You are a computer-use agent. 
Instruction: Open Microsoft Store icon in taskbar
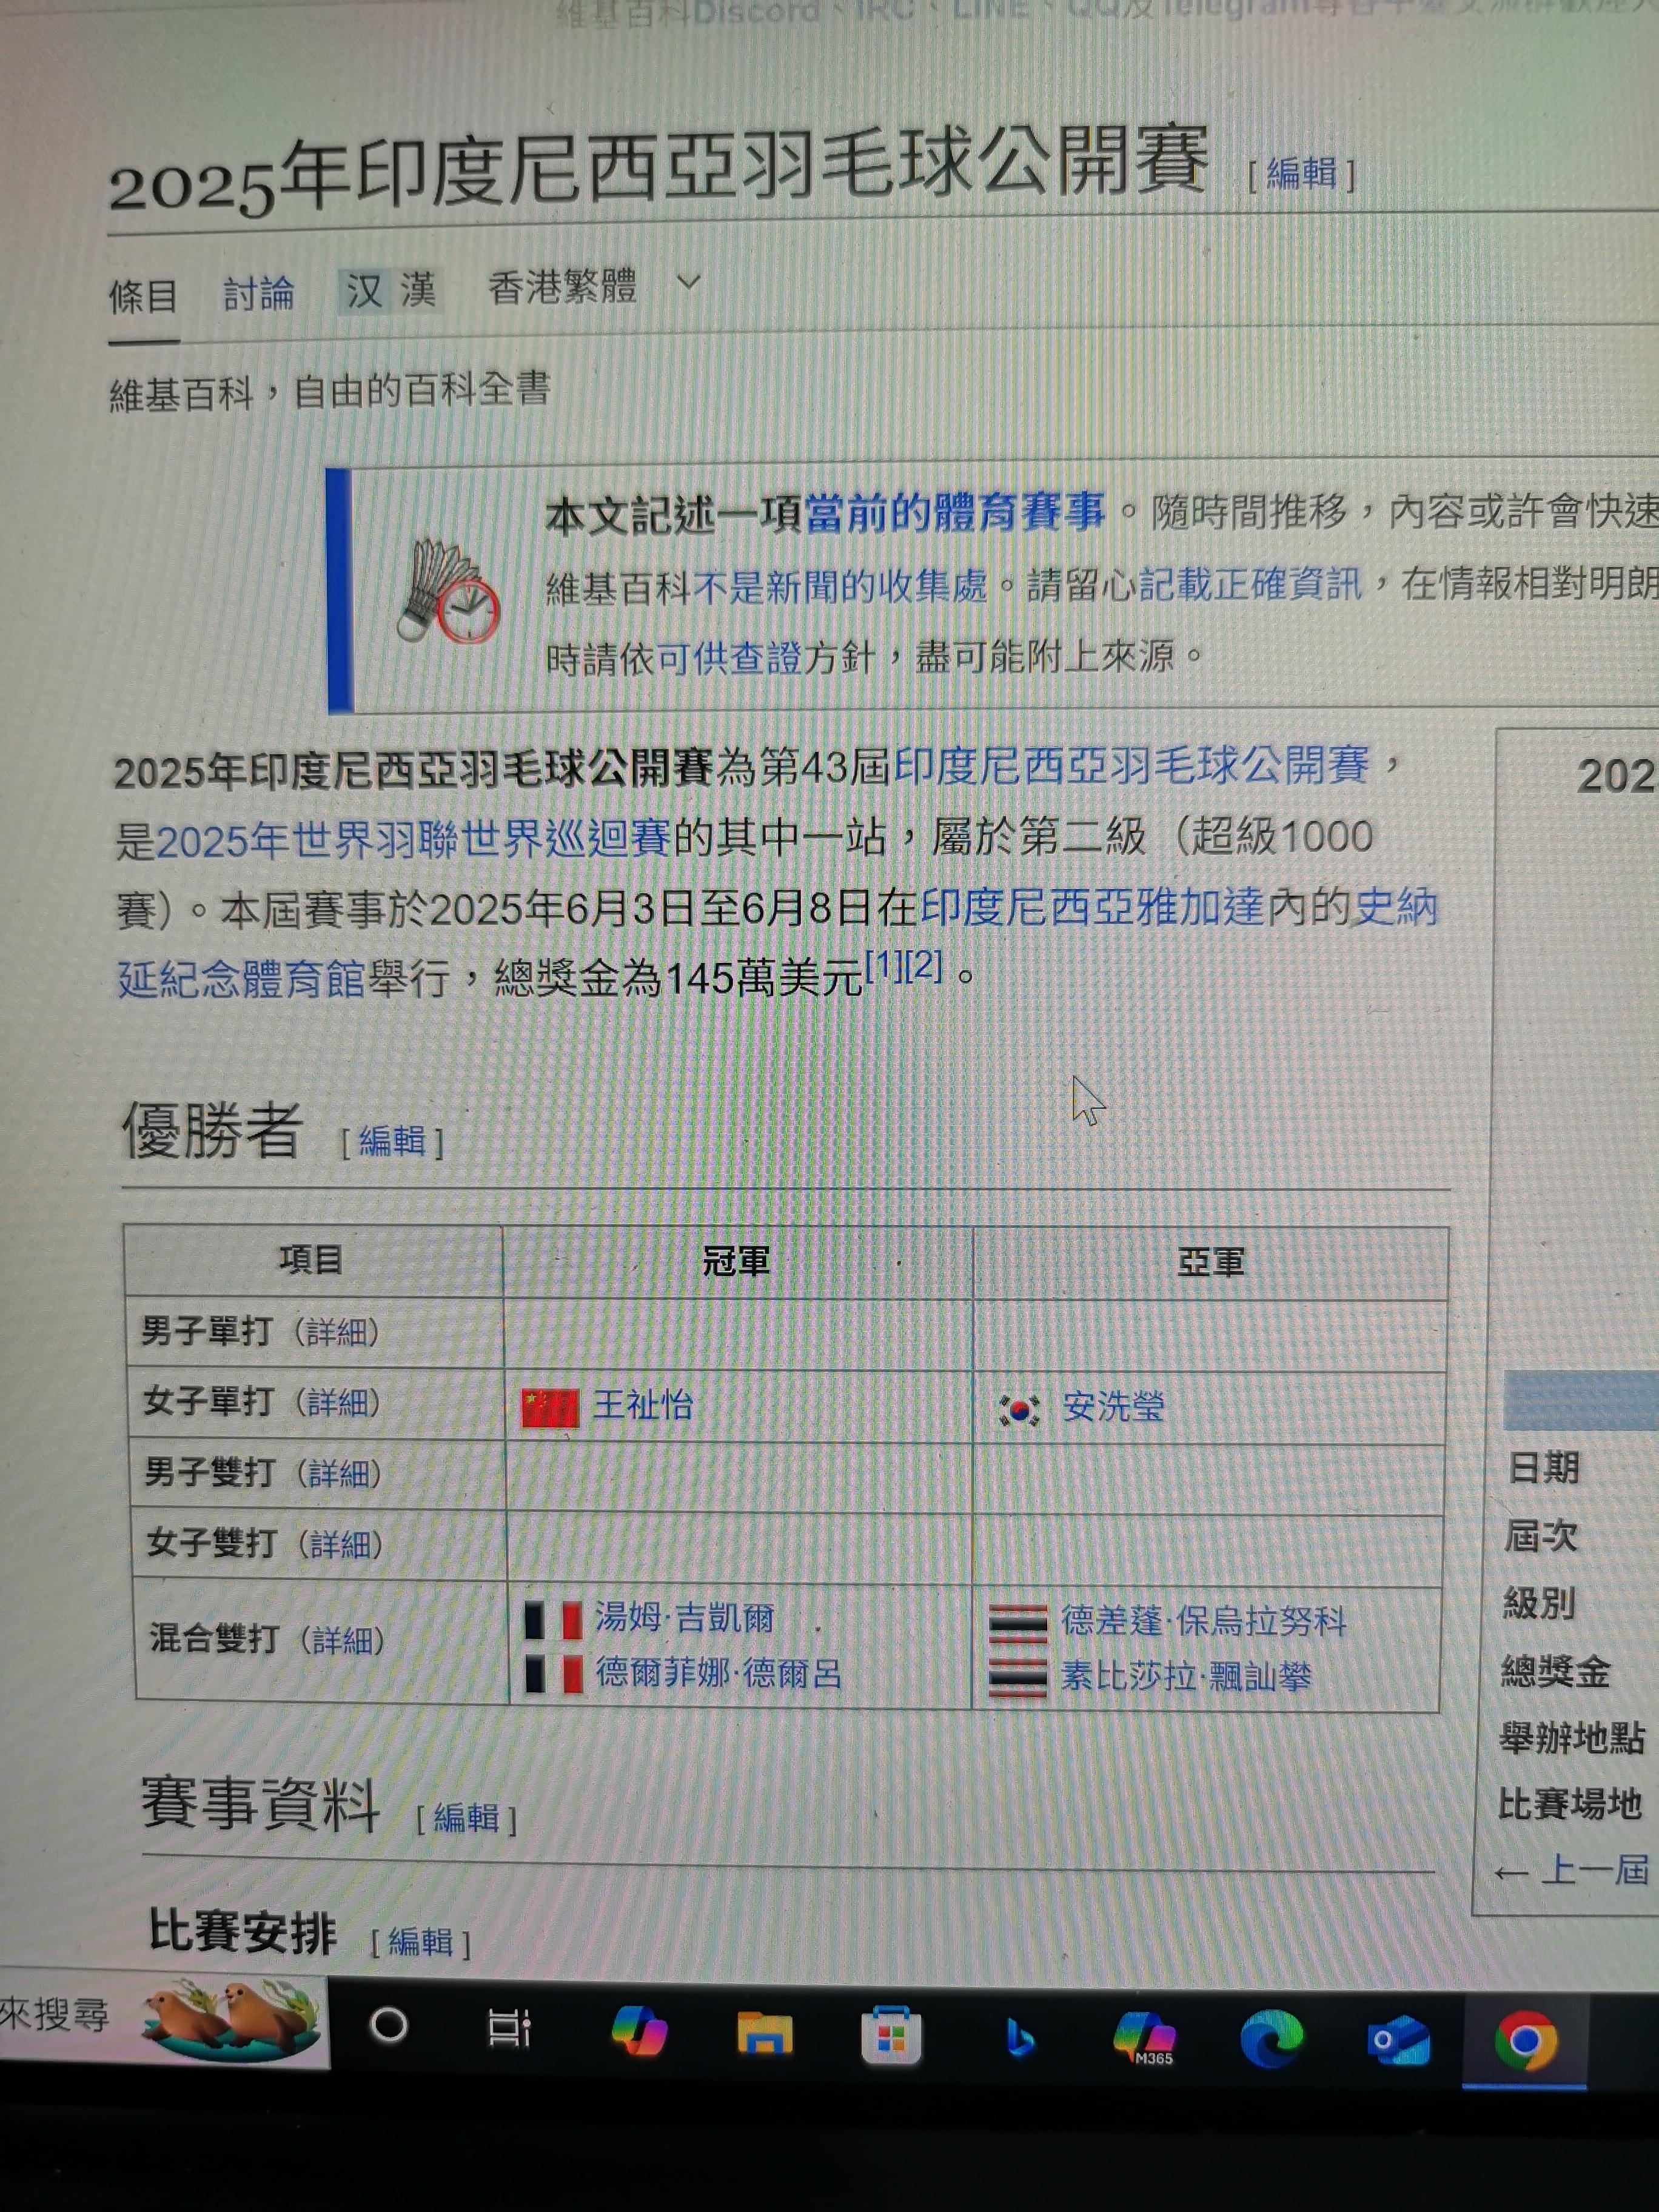click(890, 2035)
